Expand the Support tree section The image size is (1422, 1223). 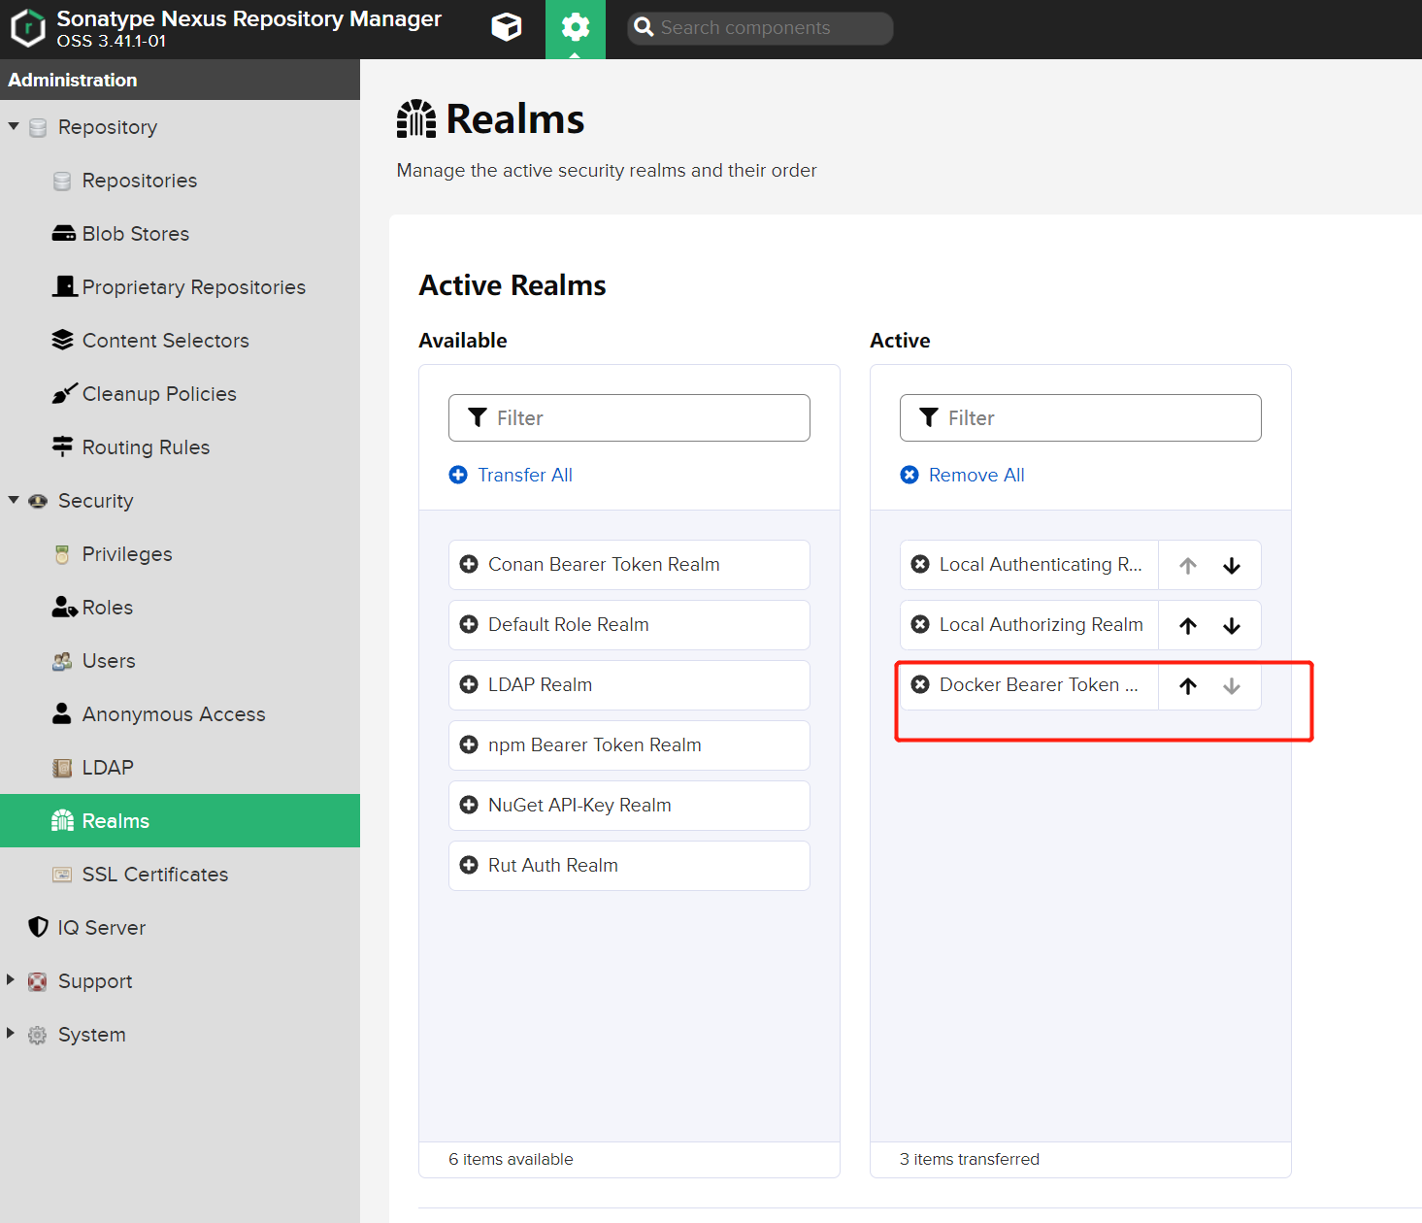(11, 980)
